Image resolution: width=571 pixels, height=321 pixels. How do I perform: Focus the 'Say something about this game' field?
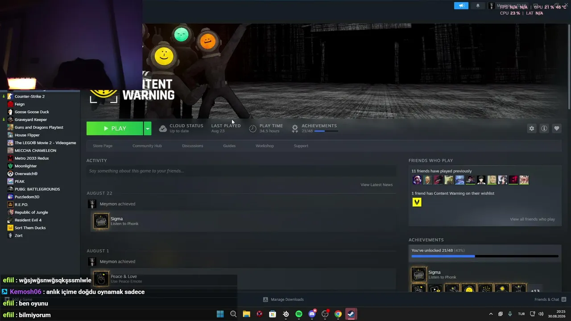[x=241, y=171]
